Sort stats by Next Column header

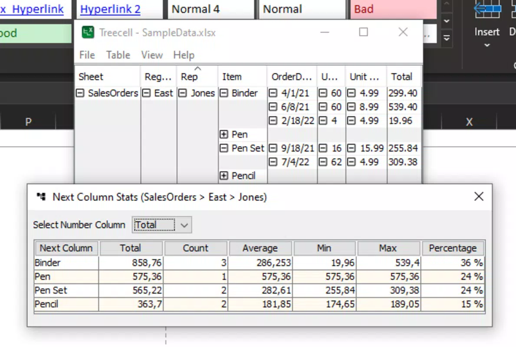tap(66, 248)
